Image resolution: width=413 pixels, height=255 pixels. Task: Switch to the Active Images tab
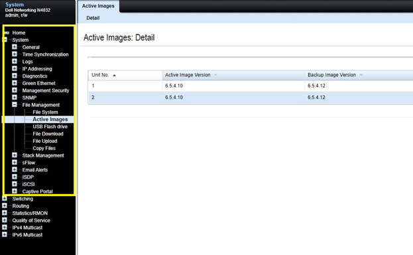coord(98,6)
